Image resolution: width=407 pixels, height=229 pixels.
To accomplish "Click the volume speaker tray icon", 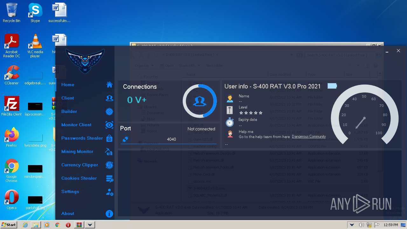I will coord(361,225).
